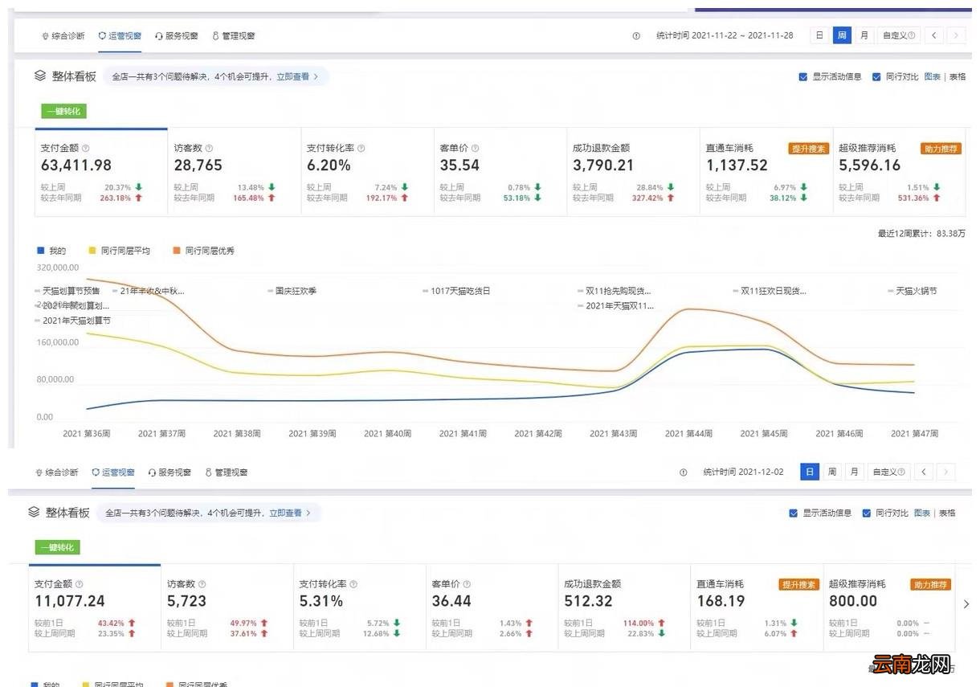This screenshot has height=687, width=980.
Task: Select 月 period option in top date selector
Action: click(x=864, y=35)
